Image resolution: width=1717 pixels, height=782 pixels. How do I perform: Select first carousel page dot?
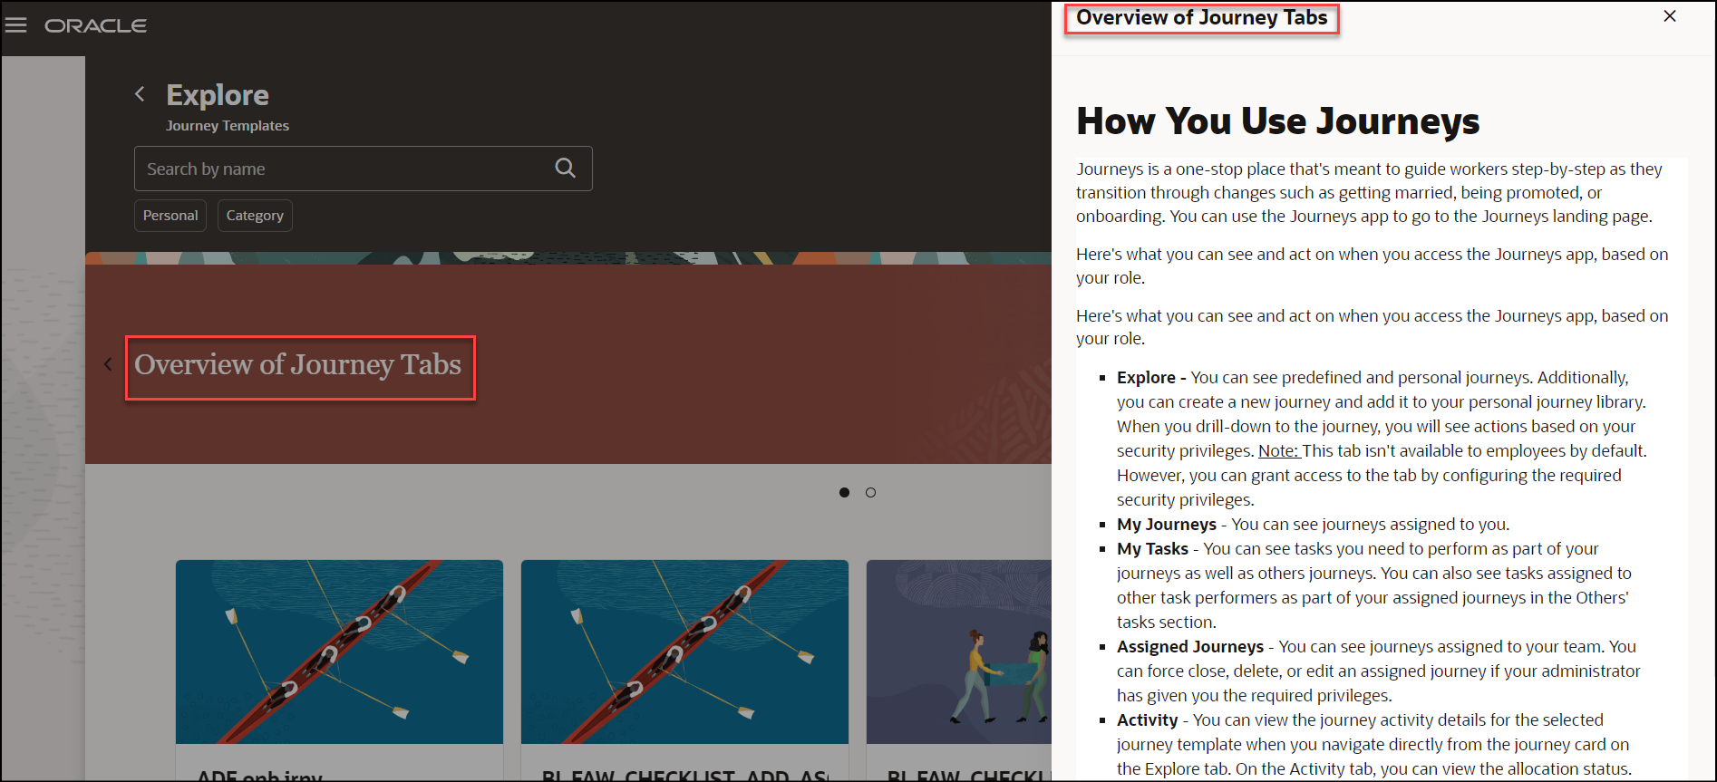[844, 493]
